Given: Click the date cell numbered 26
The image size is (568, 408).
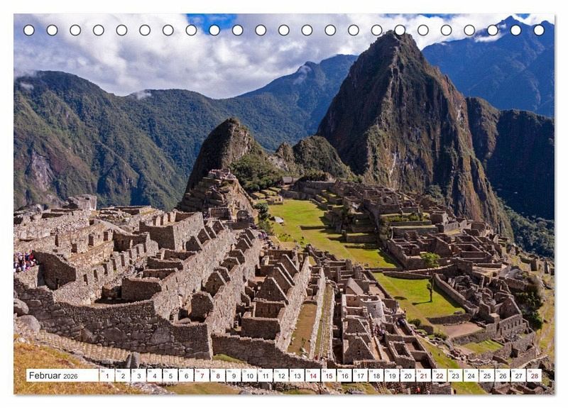Looking at the screenshot, I should pyautogui.click(x=503, y=375).
